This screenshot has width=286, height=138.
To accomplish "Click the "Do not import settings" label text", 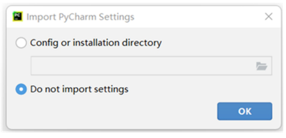I will 79,89.
